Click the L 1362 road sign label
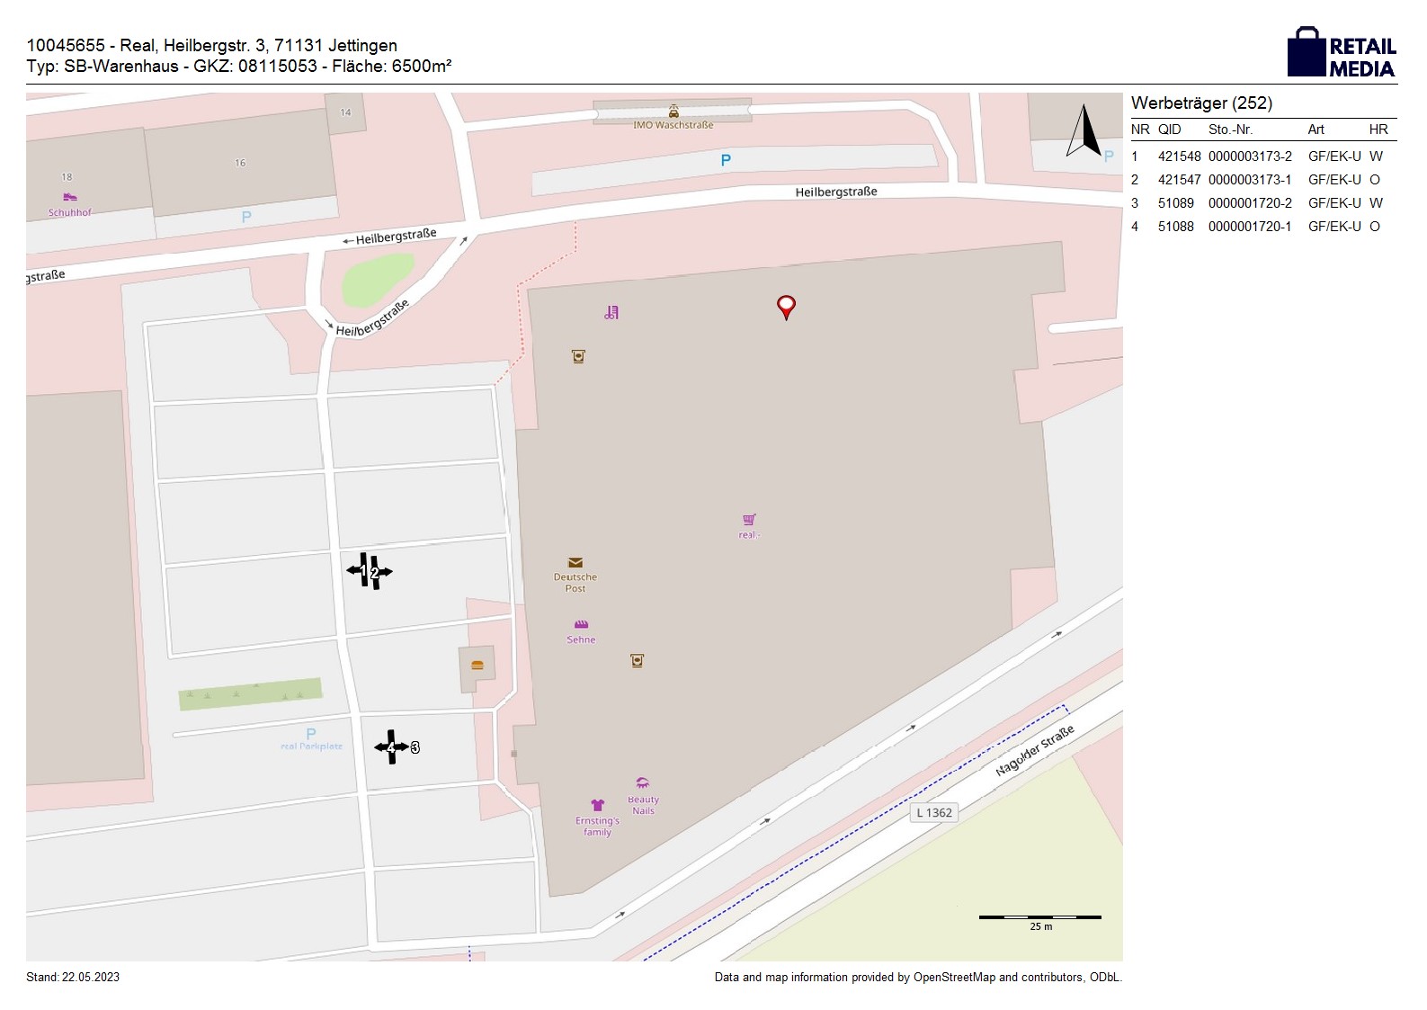 point(934,813)
